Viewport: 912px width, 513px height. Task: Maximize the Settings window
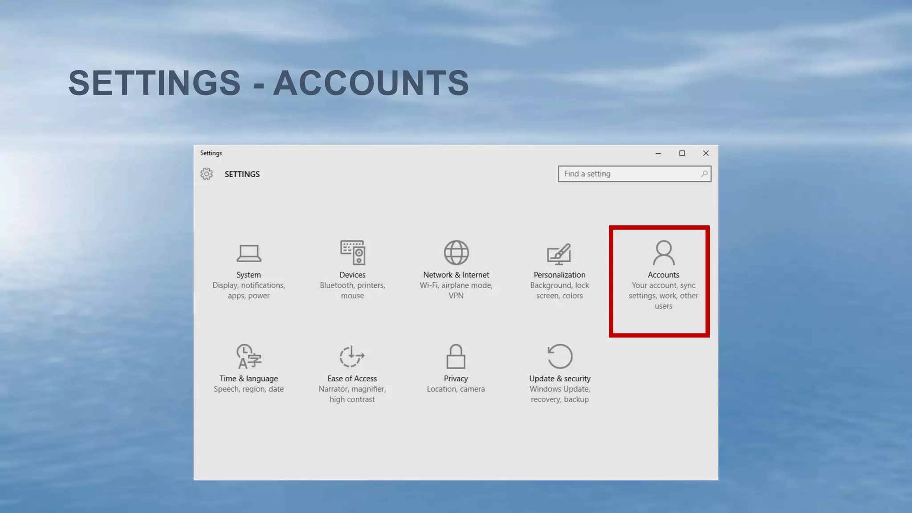(682, 153)
